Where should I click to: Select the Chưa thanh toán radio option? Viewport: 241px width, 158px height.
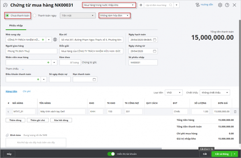coord(7,16)
